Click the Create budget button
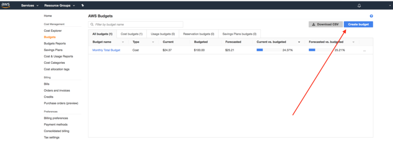Viewport: 393px width, 141px height. [x=358, y=24]
